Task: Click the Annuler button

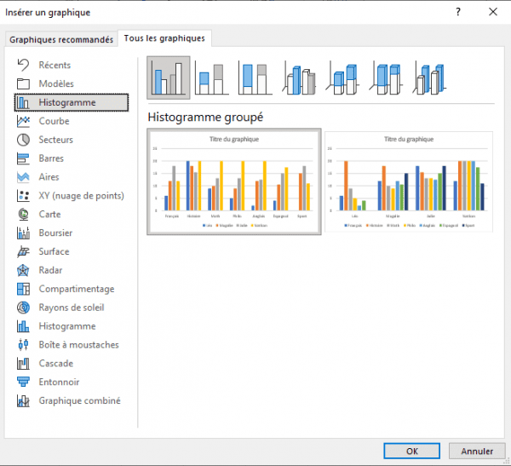Action: (x=477, y=451)
